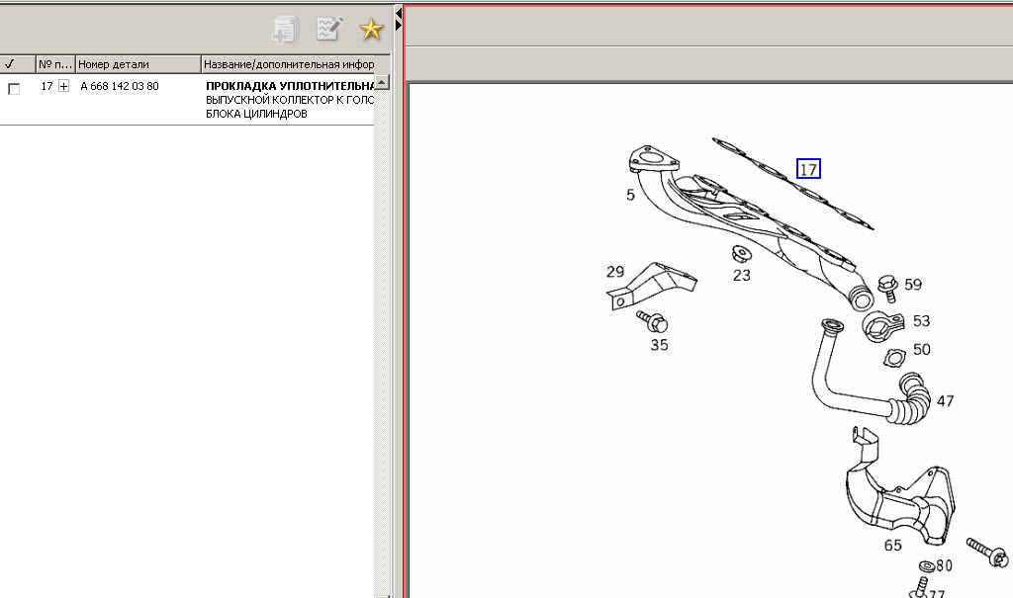
Task: Open the 'ПРОКЛАДКА УПЛОТНИТЕЛЬНАЯ' part name
Action: pyautogui.click(x=289, y=87)
